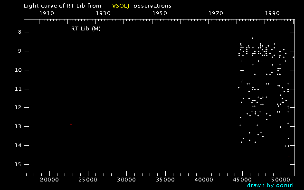Click the 50000 Julian date axis label

pyautogui.click(x=281, y=180)
